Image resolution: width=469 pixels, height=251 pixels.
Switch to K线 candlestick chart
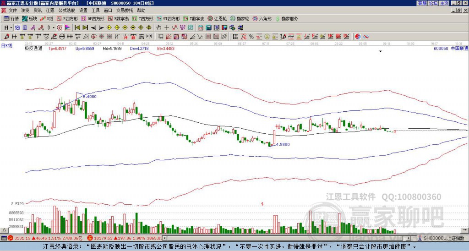(47, 18)
